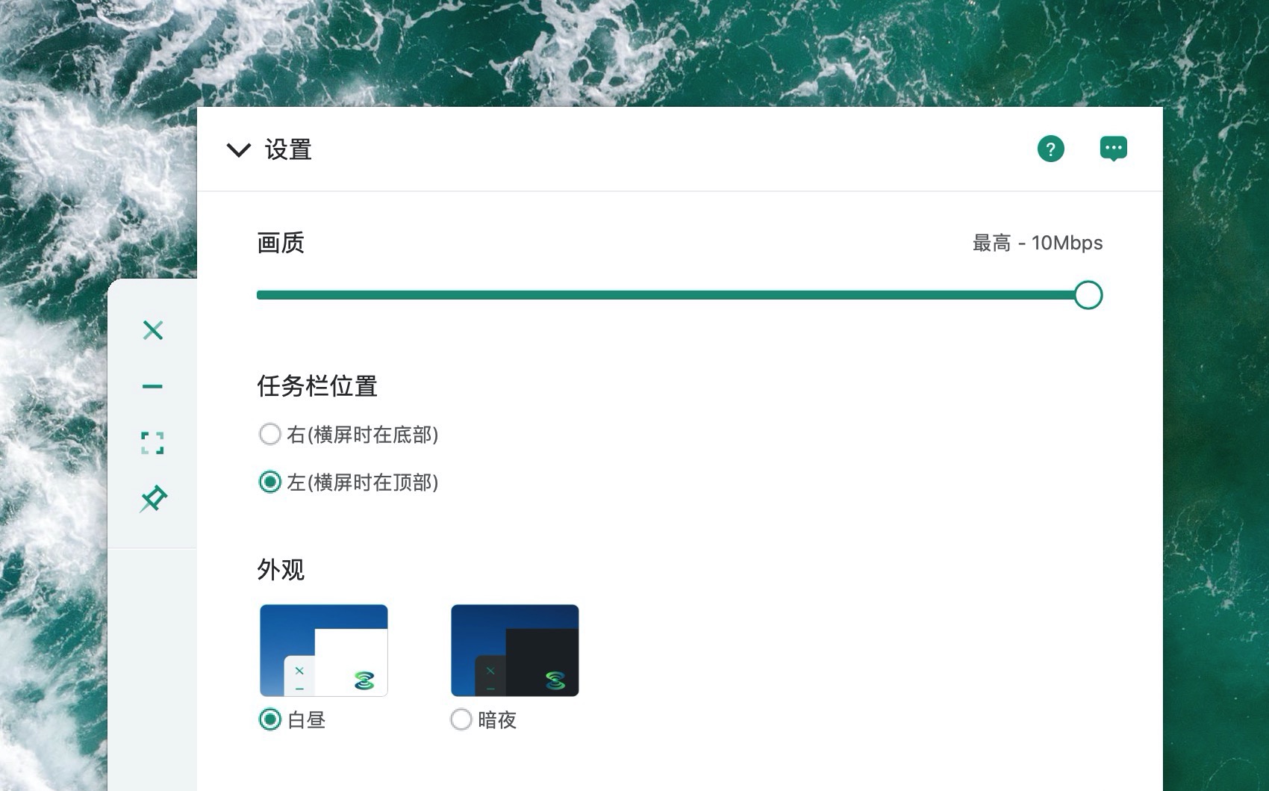1269x791 pixels.
Task: Minimize using the dash icon in sidebar
Action: [x=152, y=386]
